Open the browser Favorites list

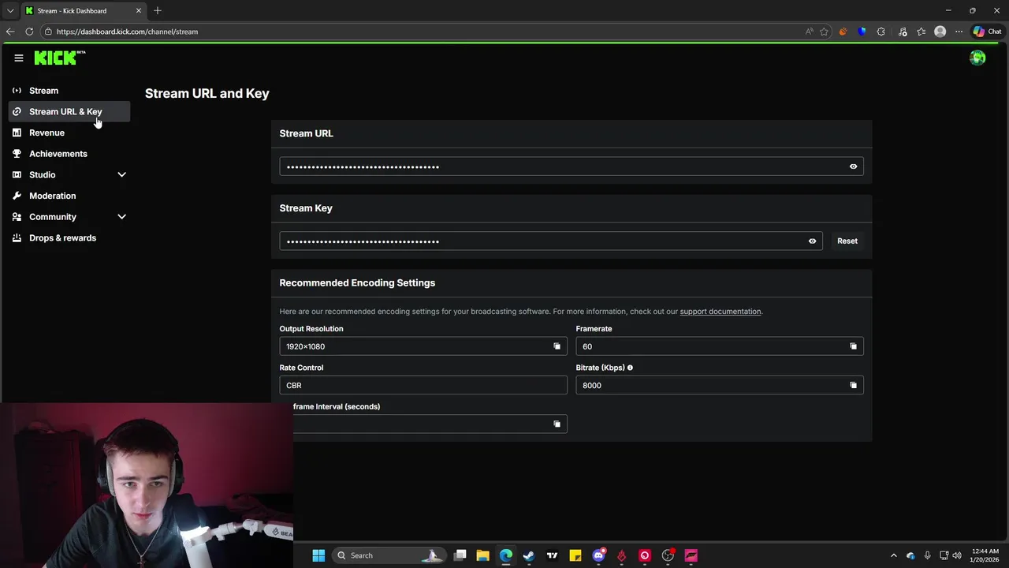click(x=921, y=32)
